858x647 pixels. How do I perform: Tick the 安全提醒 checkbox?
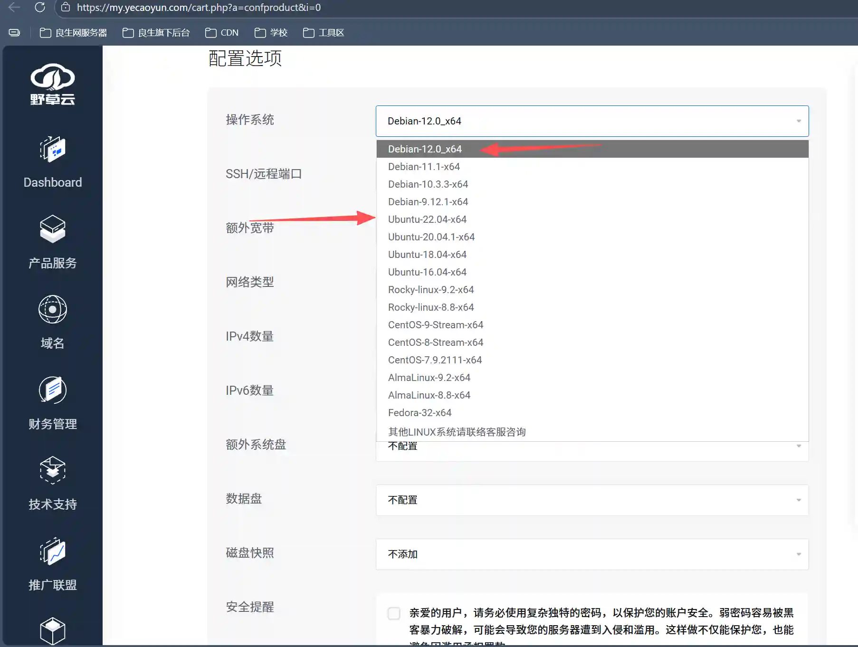coord(394,613)
